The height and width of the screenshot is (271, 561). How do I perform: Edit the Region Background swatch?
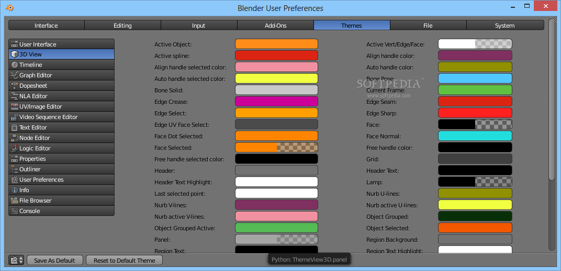tap(475, 239)
